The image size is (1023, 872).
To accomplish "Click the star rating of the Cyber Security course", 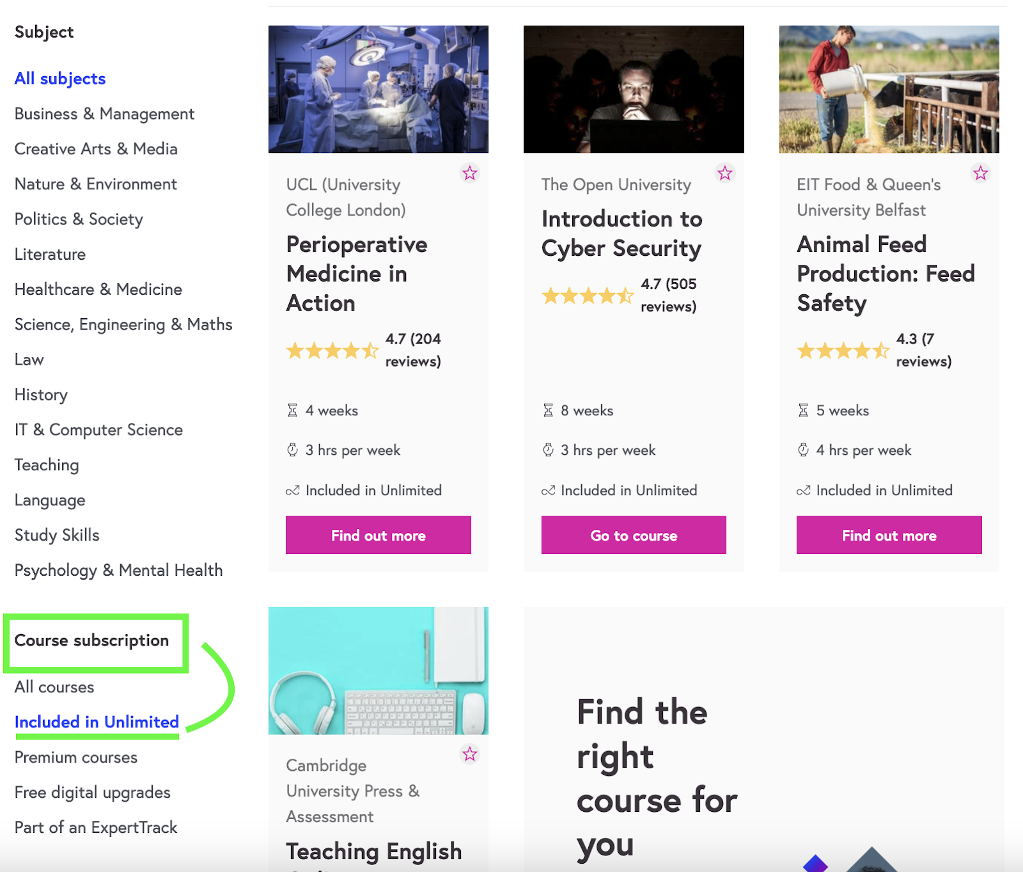I will click(x=588, y=296).
